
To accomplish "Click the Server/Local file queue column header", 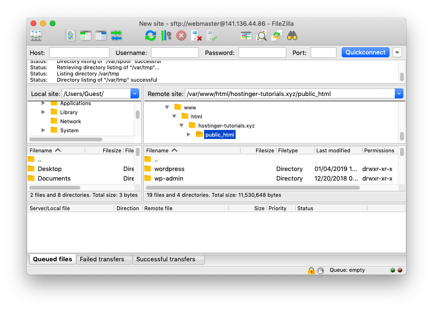I will 71,208.
